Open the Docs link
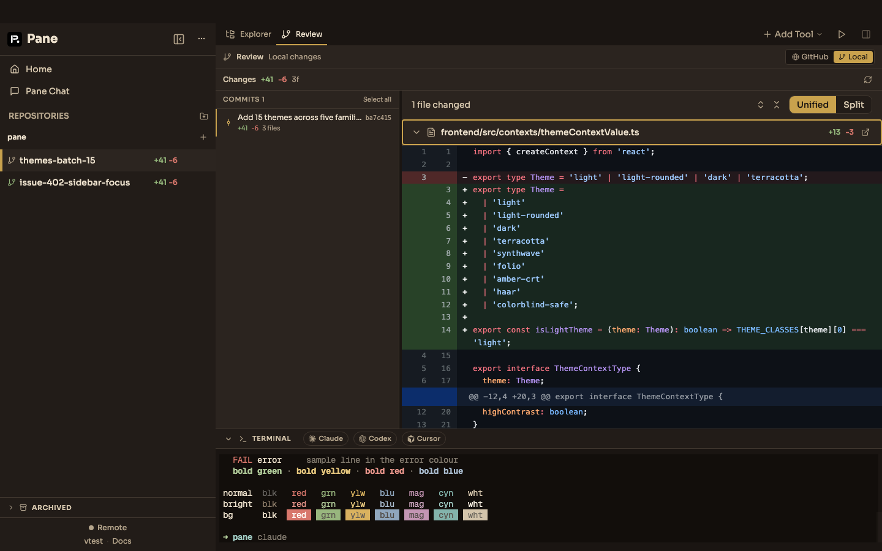The height and width of the screenshot is (551, 882). tap(122, 541)
